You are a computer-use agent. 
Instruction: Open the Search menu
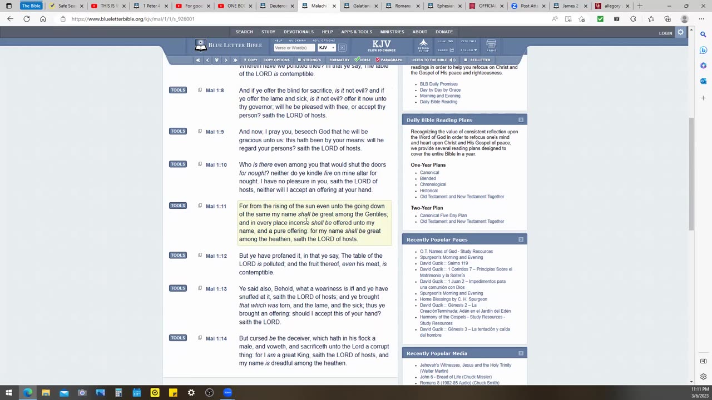pos(244,32)
